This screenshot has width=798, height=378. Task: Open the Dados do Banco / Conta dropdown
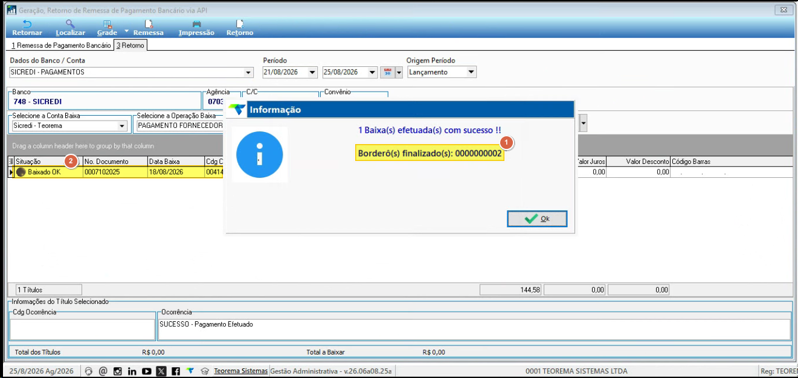[x=248, y=72]
